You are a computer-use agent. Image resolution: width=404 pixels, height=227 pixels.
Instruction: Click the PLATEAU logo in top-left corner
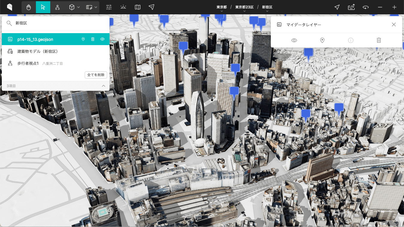pyautogui.click(x=10, y=7)
